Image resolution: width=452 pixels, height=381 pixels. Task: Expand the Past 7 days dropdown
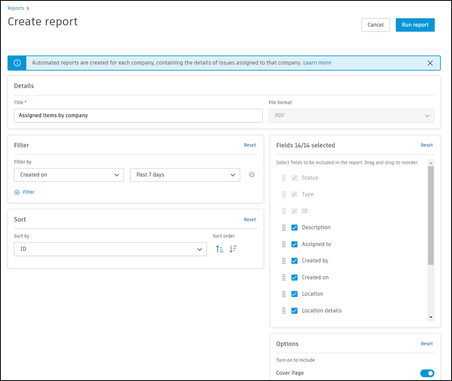tap(185, 175)
